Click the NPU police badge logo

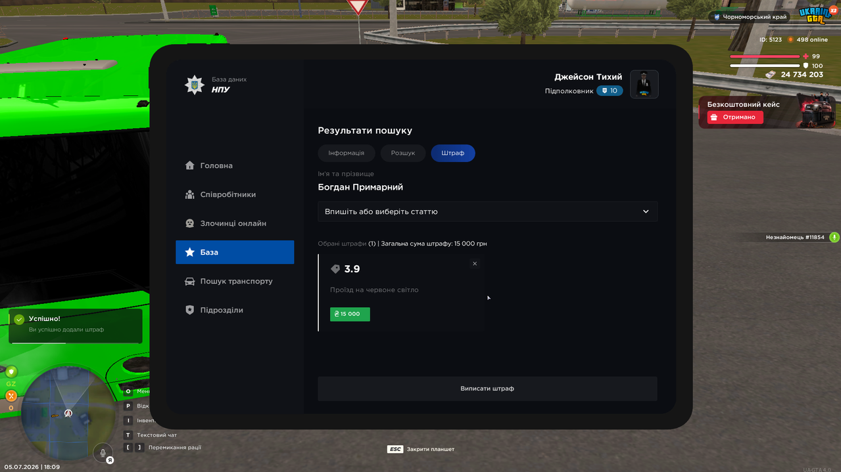pyautogui.click(x=194, y=85)
